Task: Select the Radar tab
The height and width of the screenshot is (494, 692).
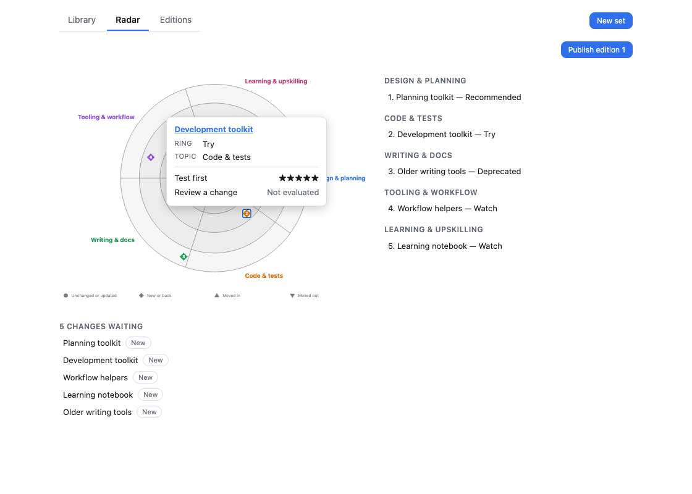Action: coord(127,20)
